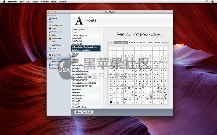Select the JellykaSaint-AndrewsQueen font row
217x135 pixels.
point(86,49)
